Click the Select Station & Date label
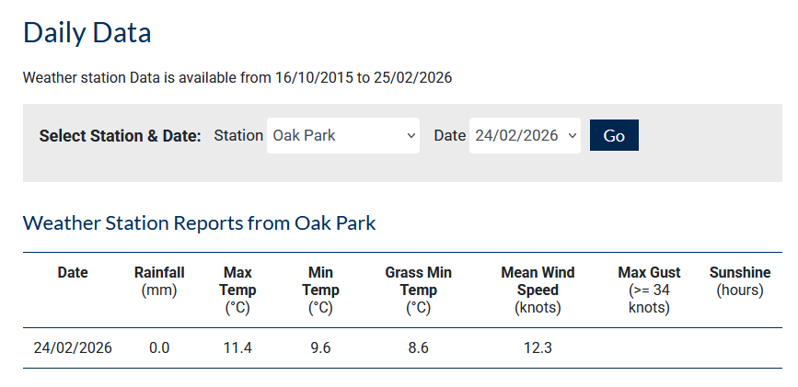The width and height of the screenshot is (798, 387). click(x=120, y=135)
